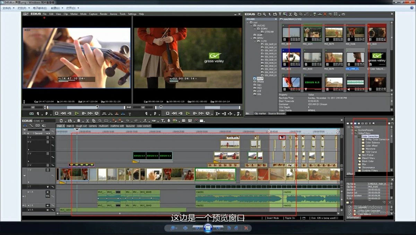
Task: Open the 打印(P) dropdown menu
Action: [23, 8]
